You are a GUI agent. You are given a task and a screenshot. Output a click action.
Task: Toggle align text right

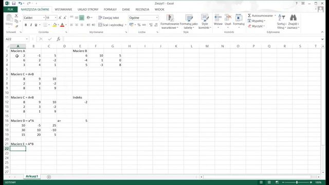82,25
